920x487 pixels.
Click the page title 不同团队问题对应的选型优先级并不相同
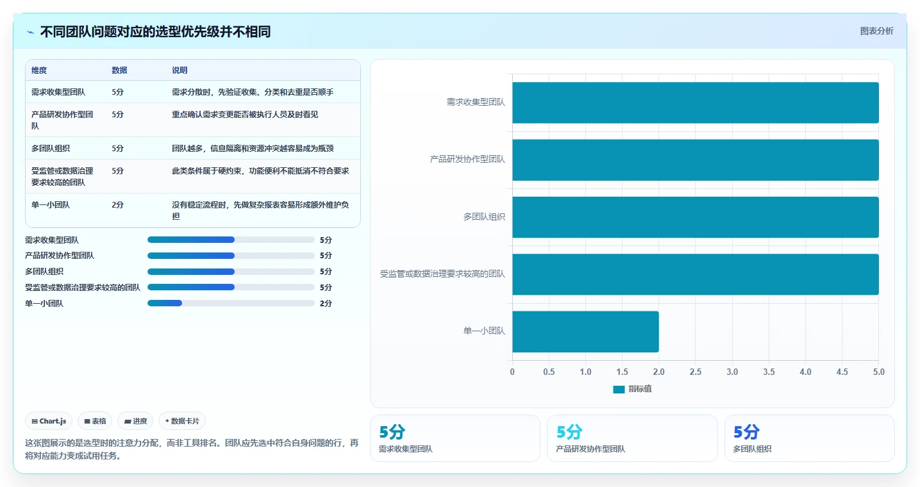pos(155,32)
